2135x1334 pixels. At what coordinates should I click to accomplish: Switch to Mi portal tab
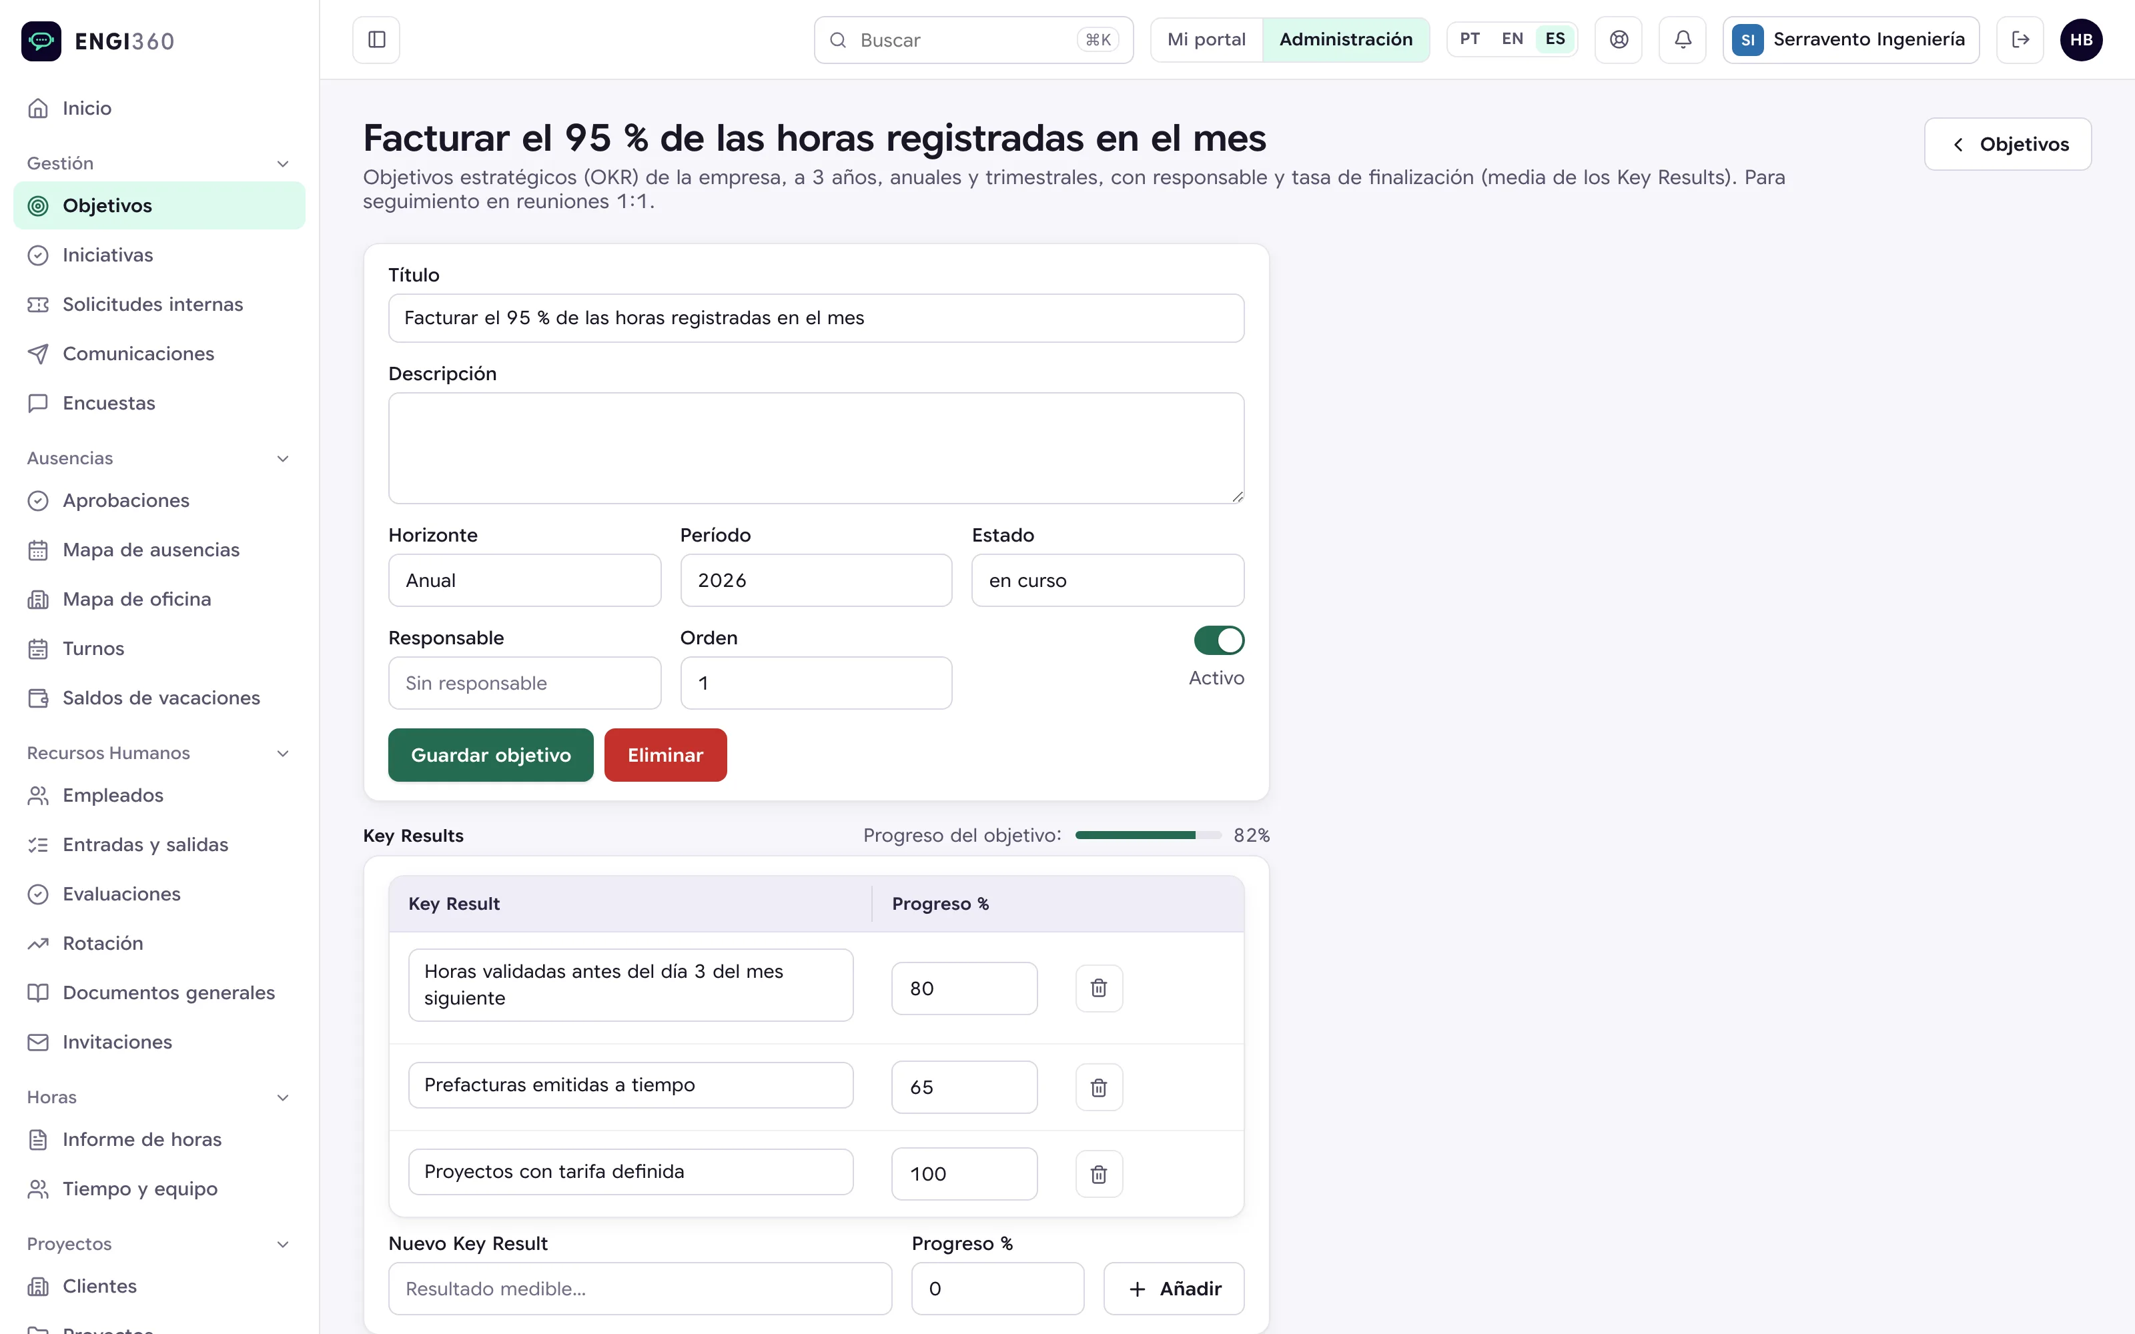pyautogui.click(x=1206, y=40)
